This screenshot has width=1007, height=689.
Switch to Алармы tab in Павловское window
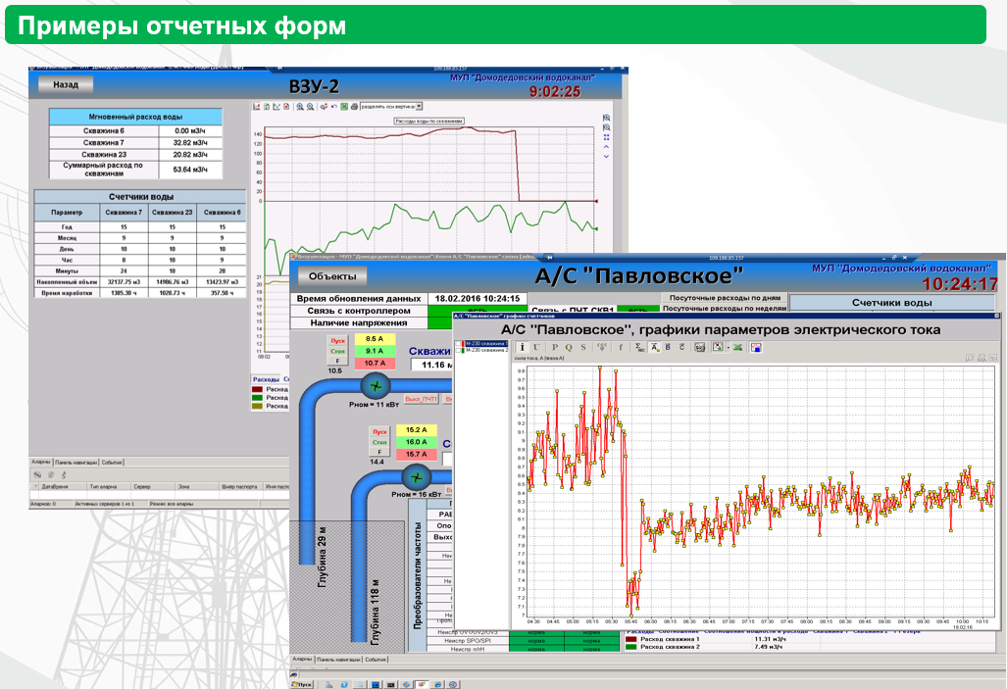click(302, 659)
